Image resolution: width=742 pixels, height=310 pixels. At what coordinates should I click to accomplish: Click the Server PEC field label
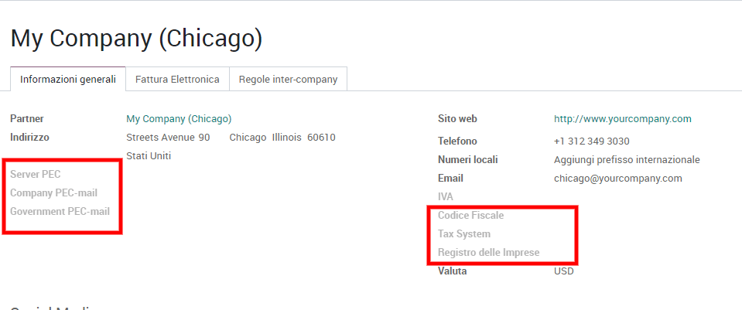pos(36,175)
